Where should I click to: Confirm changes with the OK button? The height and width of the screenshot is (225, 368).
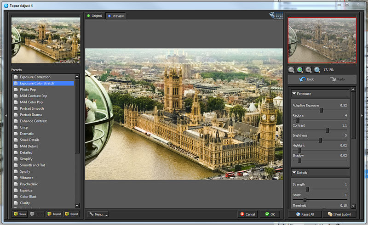point(270,214)
